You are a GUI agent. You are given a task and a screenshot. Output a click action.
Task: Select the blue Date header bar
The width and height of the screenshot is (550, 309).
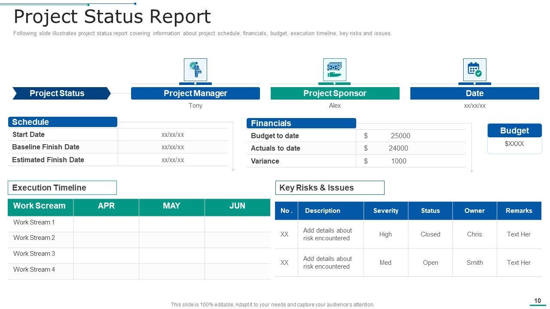475,93
